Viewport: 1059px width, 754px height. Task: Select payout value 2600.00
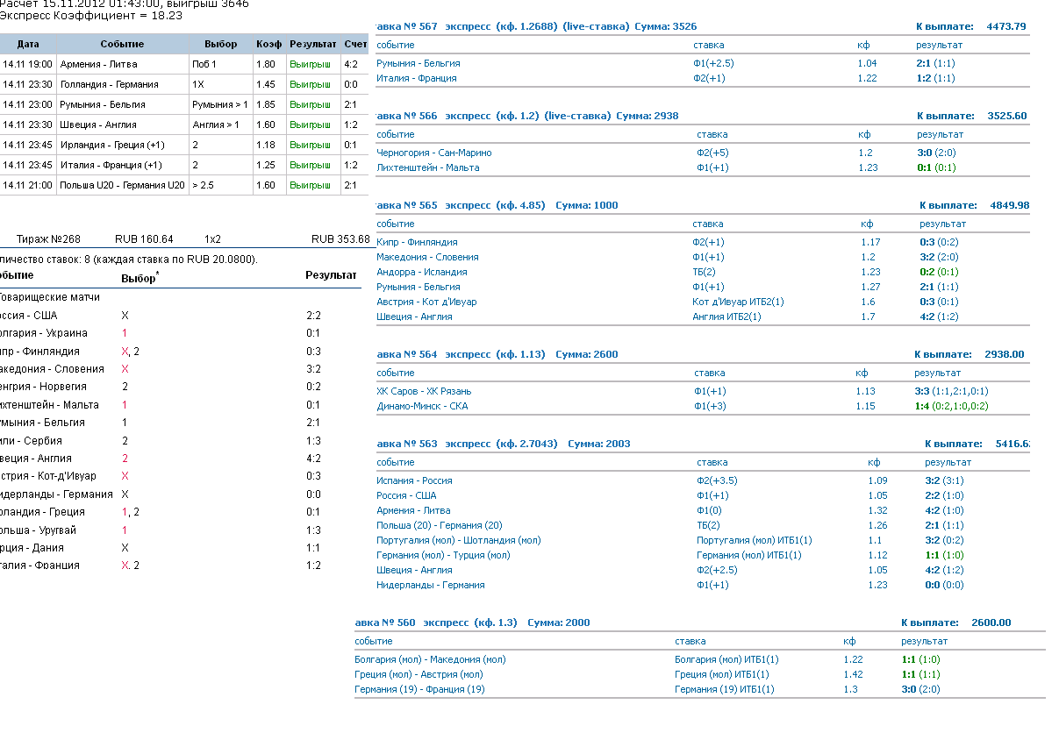(991, 622)
